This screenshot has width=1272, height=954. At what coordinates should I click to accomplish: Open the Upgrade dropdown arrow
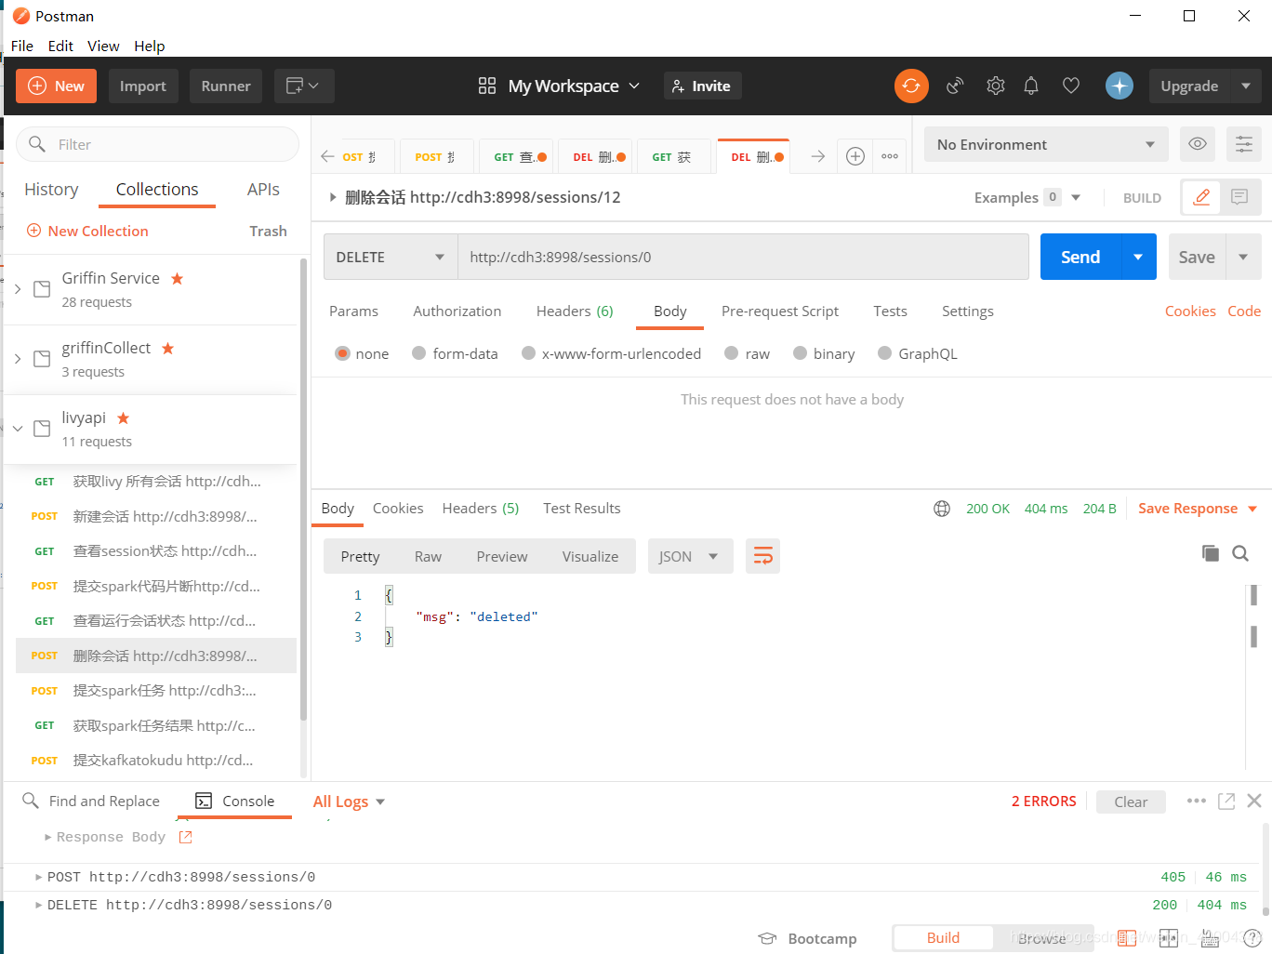pos(1246,86)
